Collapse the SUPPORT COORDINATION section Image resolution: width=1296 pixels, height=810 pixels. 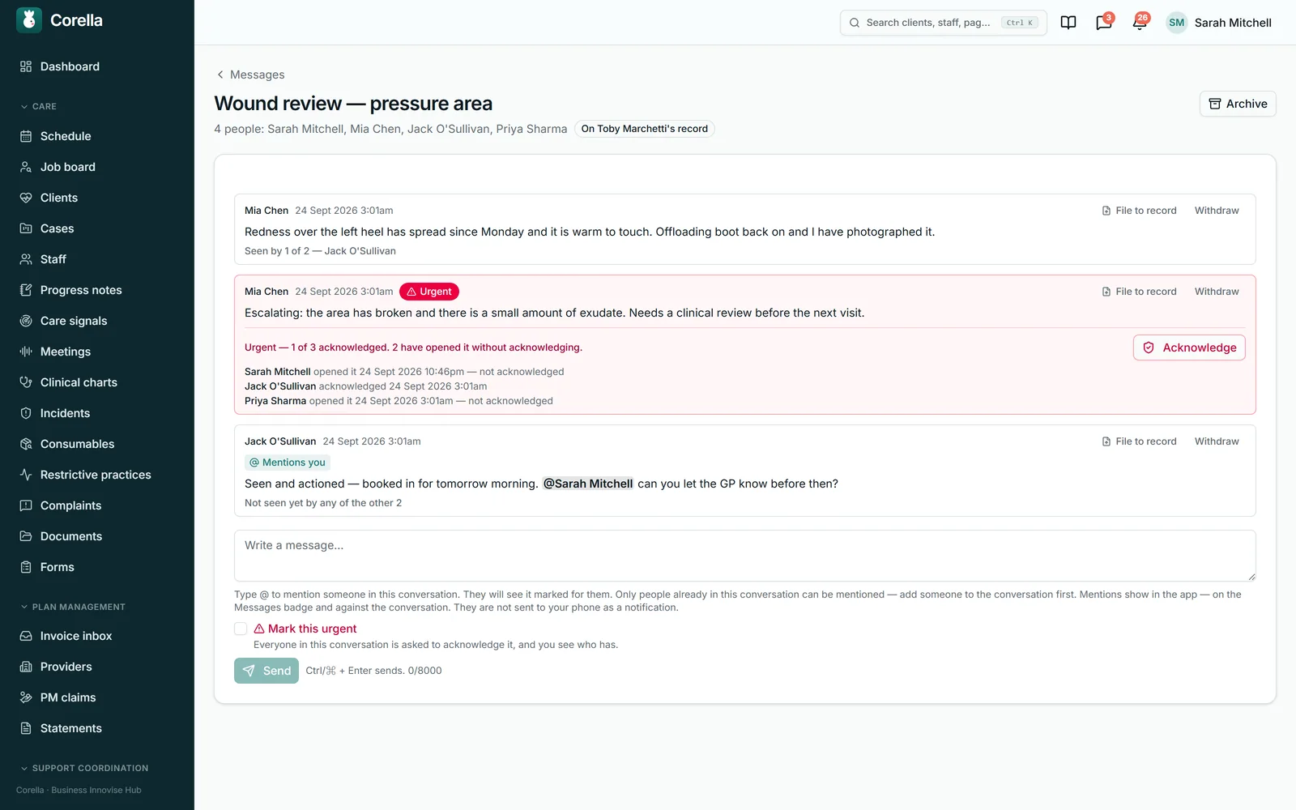click(84, 768)
